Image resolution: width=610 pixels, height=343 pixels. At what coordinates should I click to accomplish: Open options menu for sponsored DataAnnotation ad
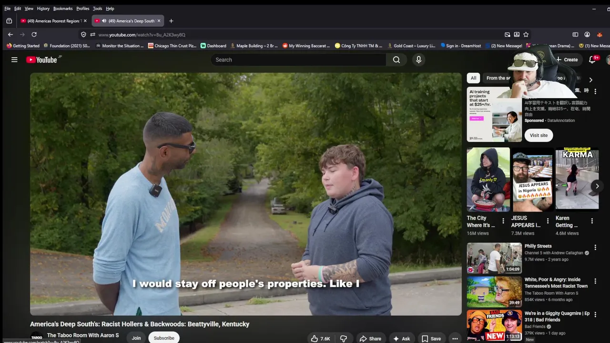click(x=595, y=91)
